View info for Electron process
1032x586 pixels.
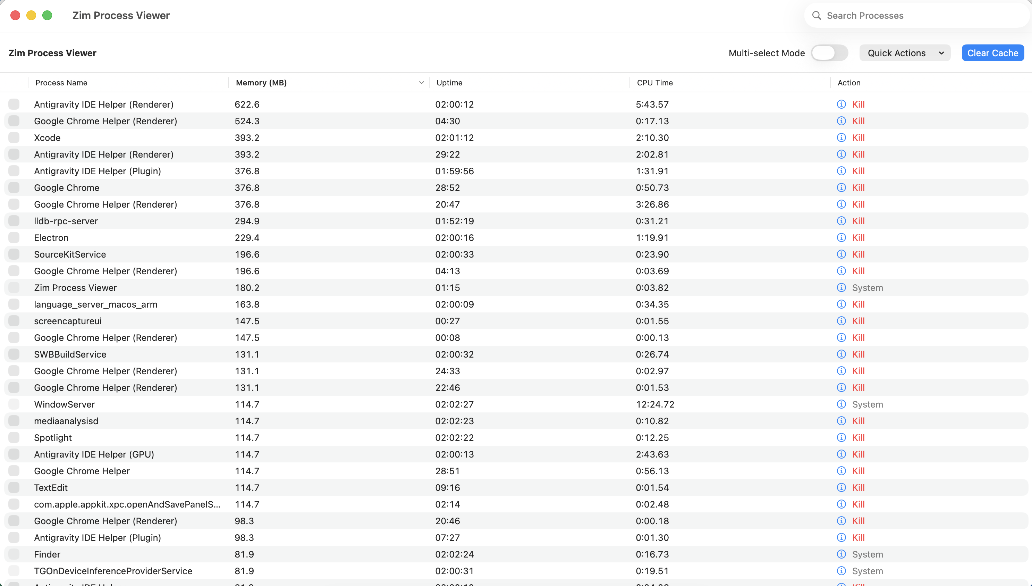point(841,237)
